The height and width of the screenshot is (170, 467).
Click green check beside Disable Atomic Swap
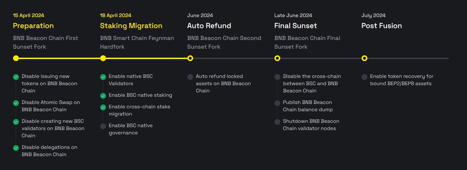(x=16, y=103)
